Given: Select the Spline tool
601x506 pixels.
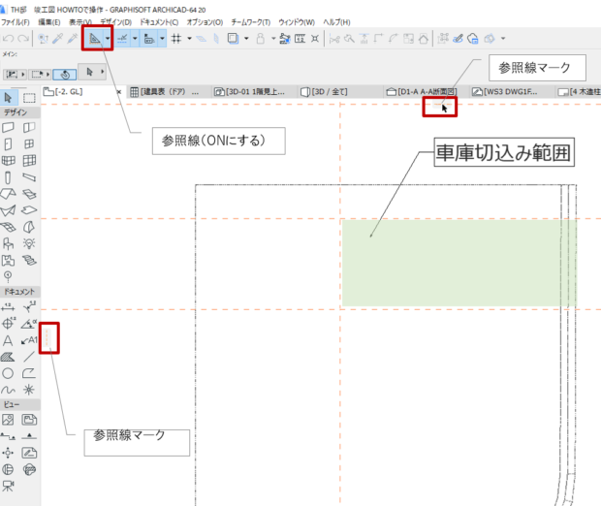Looking at the screenshot, I should pyautogui.click(x=8, y=391).
